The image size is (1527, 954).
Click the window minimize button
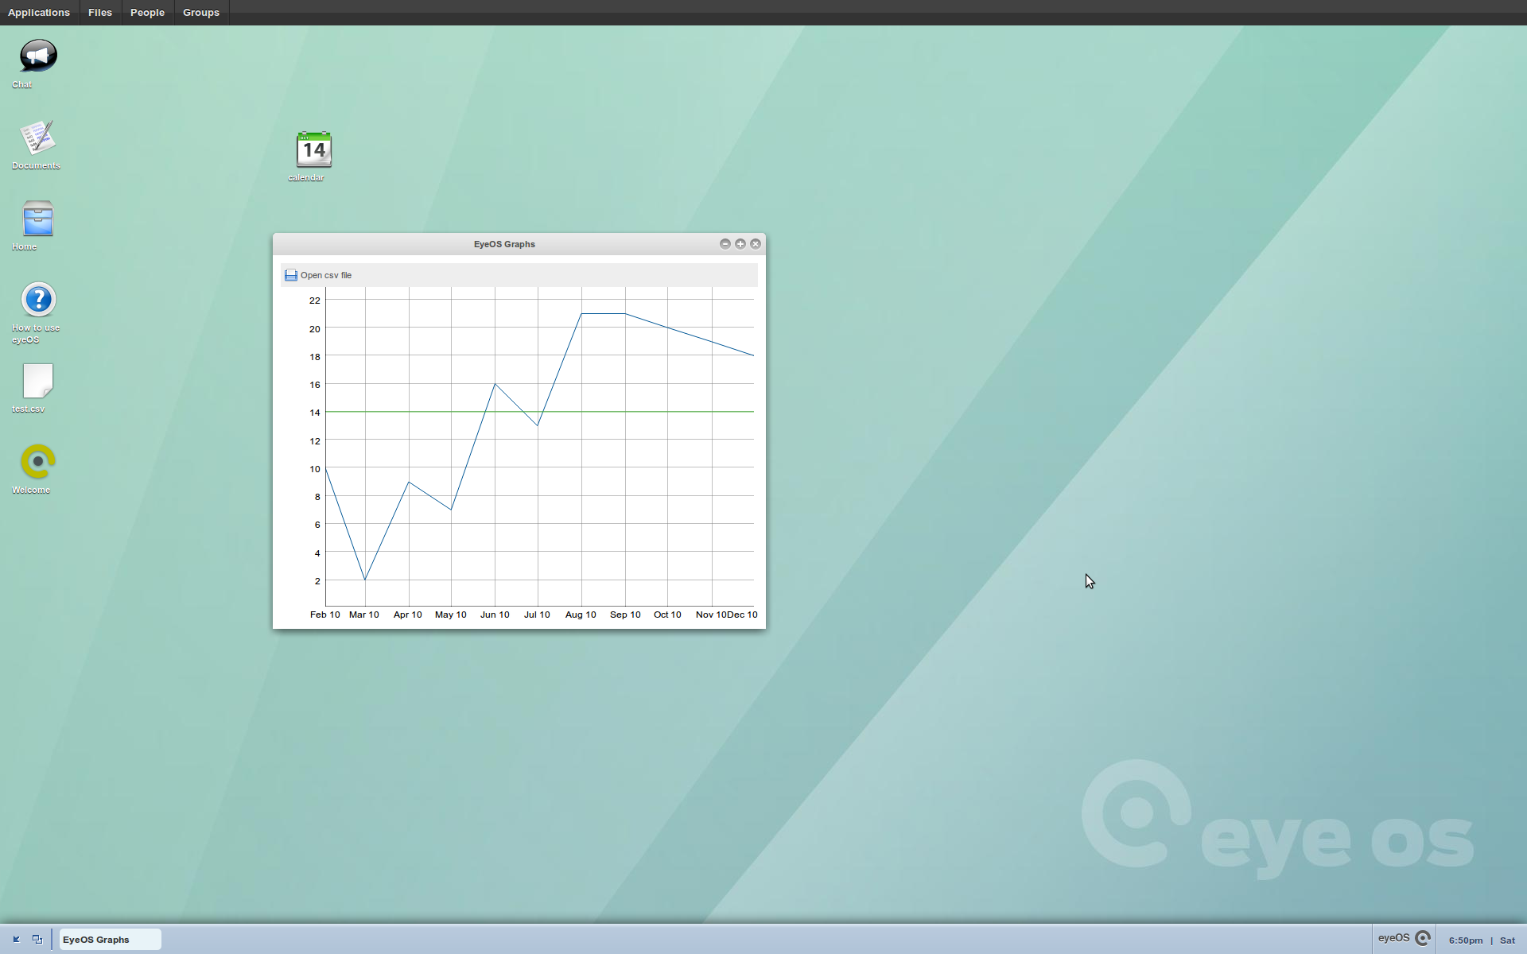[725, 243]
